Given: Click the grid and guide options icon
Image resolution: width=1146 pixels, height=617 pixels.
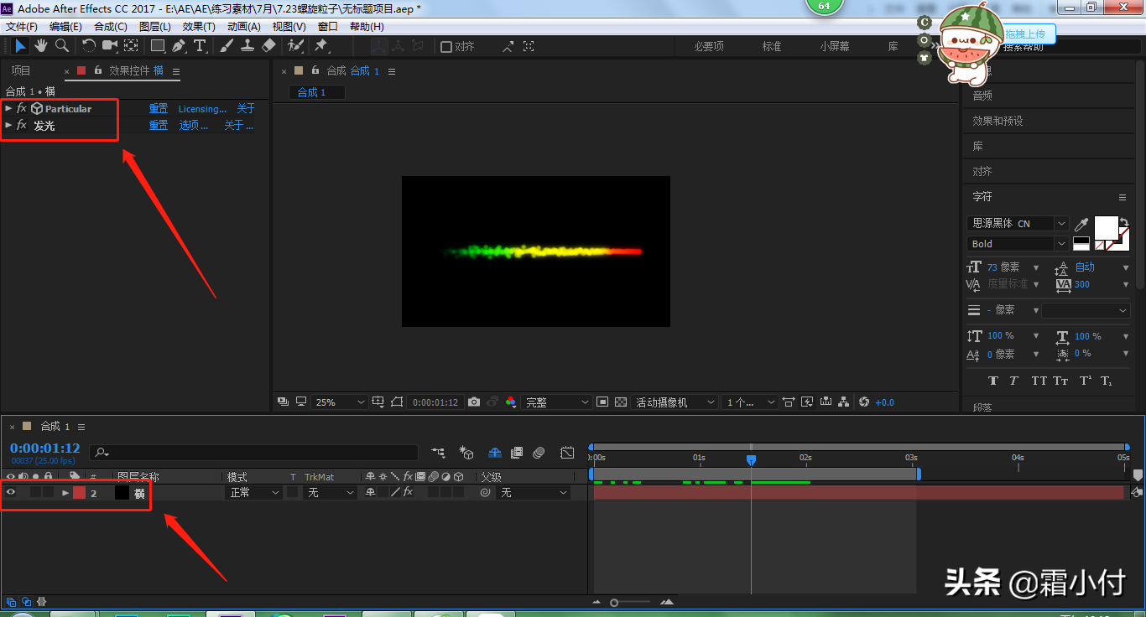Looking at the screenshot, I should pos(378,402).
